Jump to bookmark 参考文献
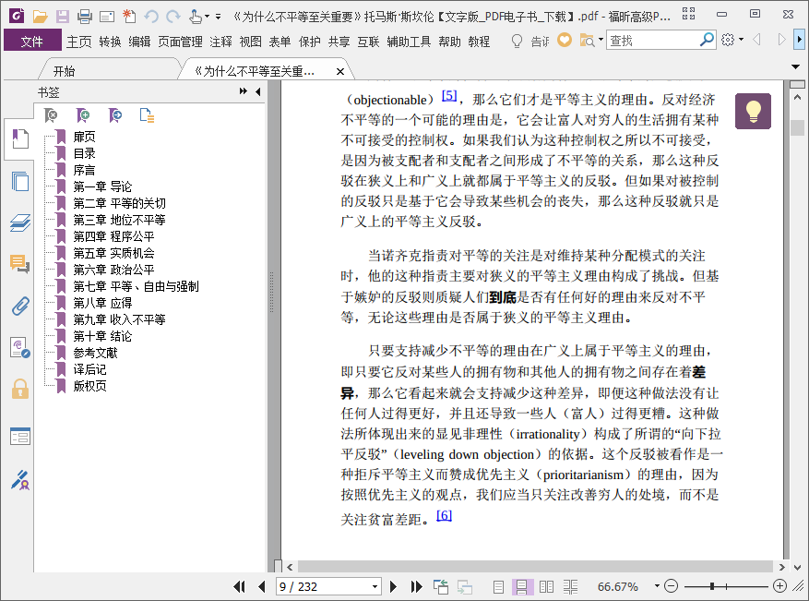Viewport: 809px width, 601px height. (95, 353)
